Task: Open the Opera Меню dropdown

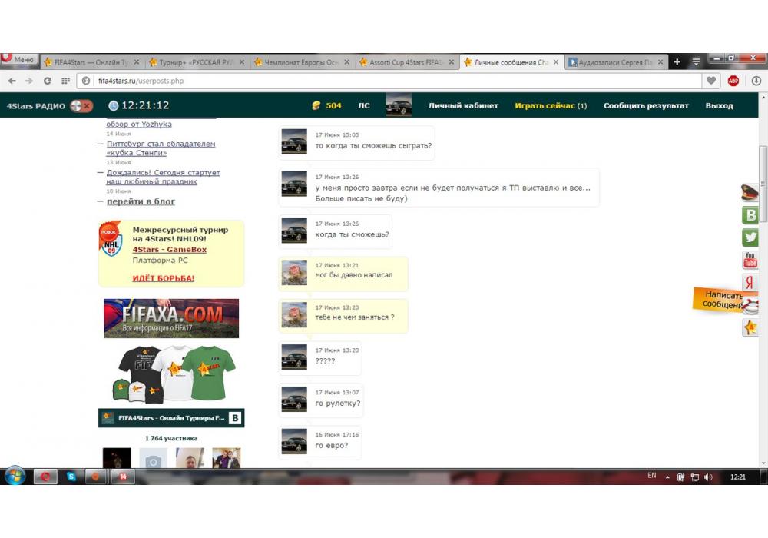Action: (18, 60)
